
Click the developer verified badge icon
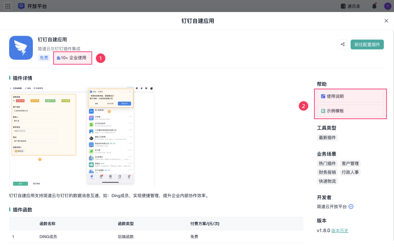pyautogui.click(x=351, y=207)
